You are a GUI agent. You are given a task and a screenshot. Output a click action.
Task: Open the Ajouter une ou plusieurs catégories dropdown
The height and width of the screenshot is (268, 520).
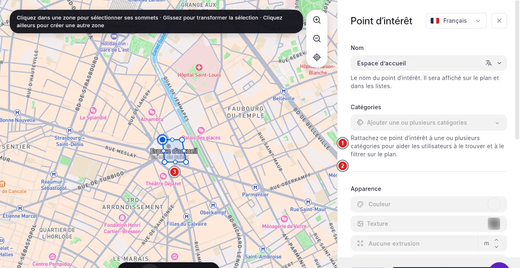429,123
